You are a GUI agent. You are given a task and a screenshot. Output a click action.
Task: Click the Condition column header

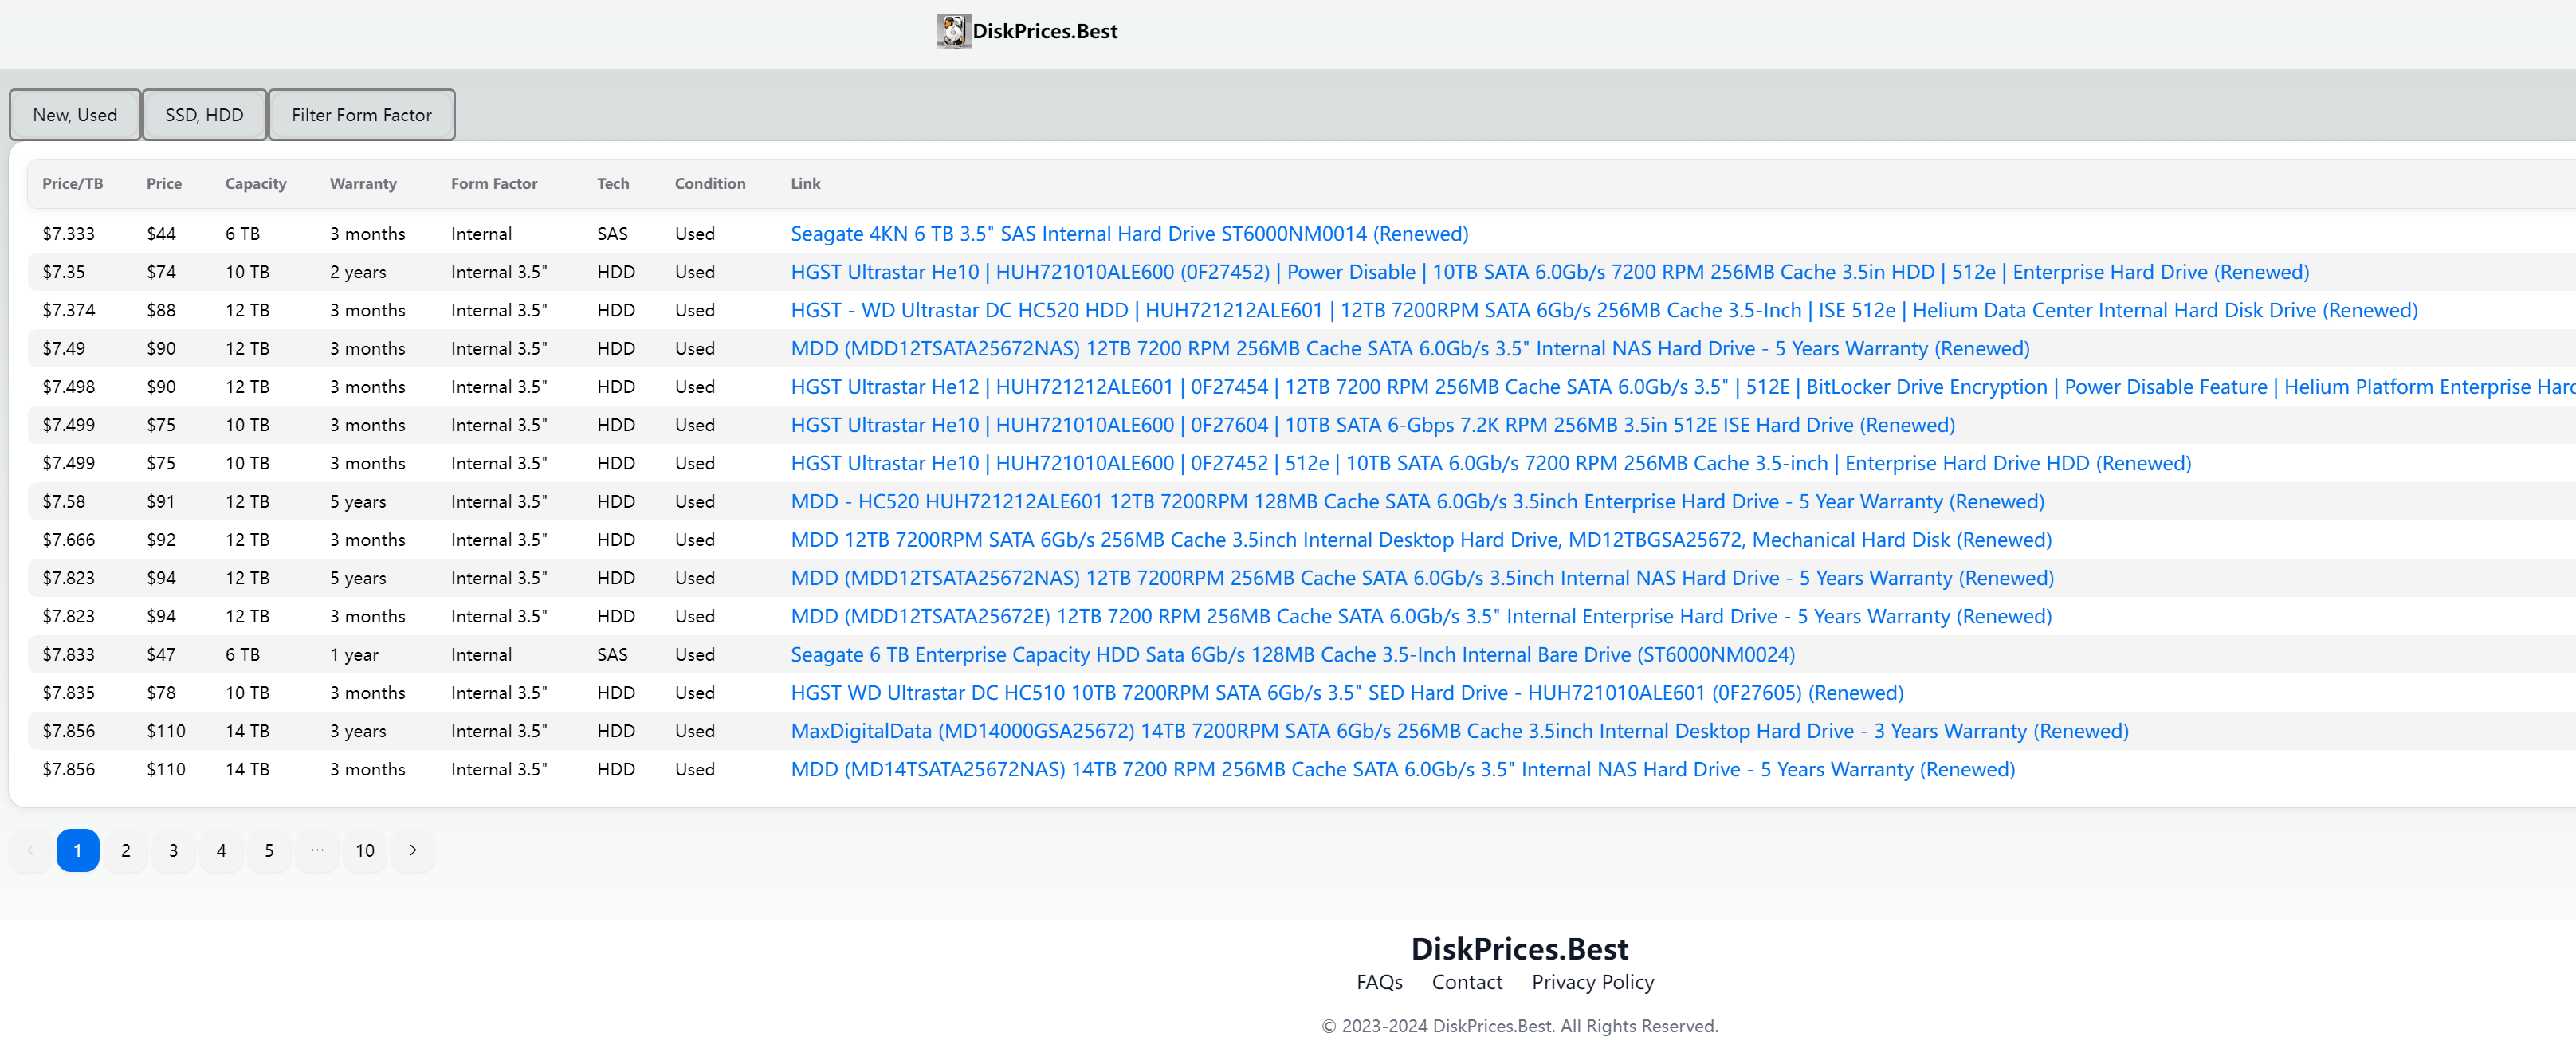click(x=710, y=183)
